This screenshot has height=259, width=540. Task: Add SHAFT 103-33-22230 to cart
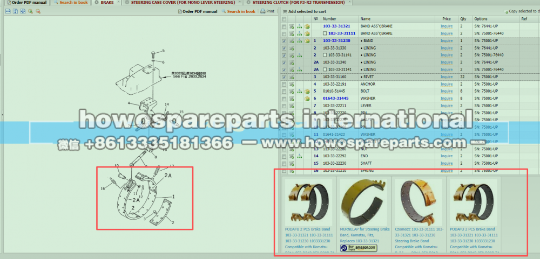pyautogui.click(x=292, y=164)
